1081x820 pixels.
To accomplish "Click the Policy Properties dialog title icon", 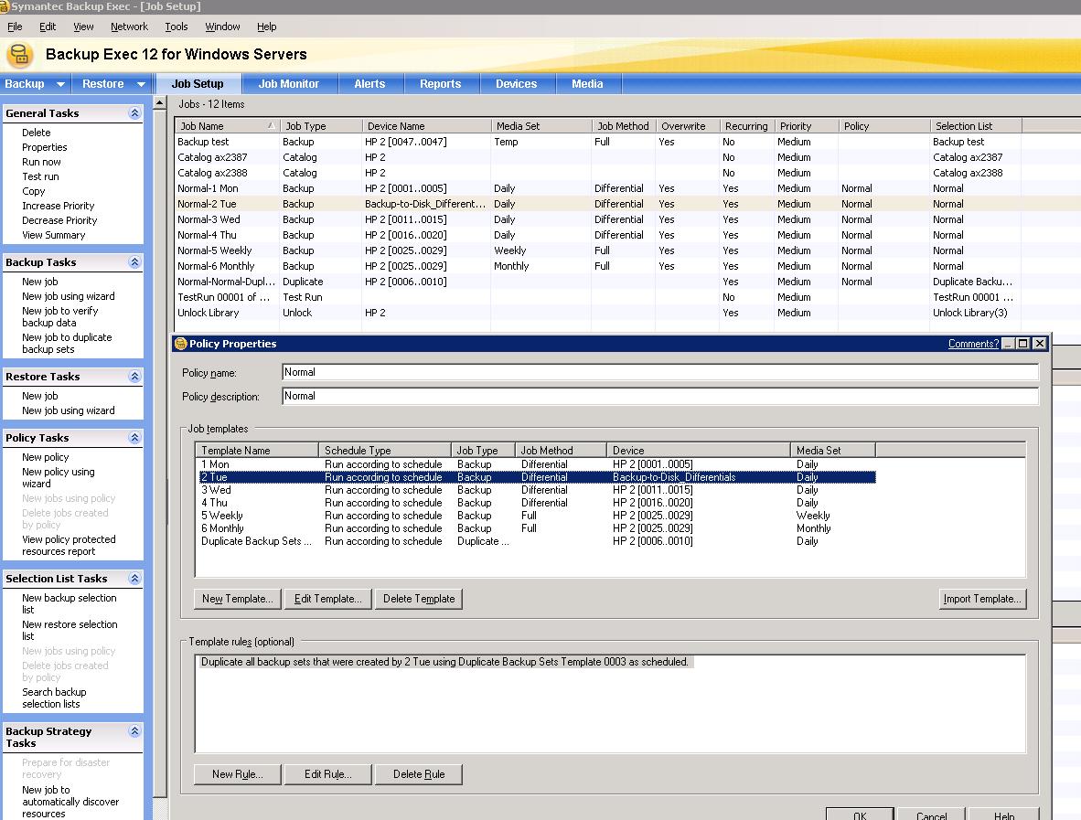I will (x=181, y=343).
